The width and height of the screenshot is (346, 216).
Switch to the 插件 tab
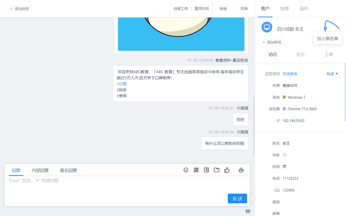coord(304,9)
